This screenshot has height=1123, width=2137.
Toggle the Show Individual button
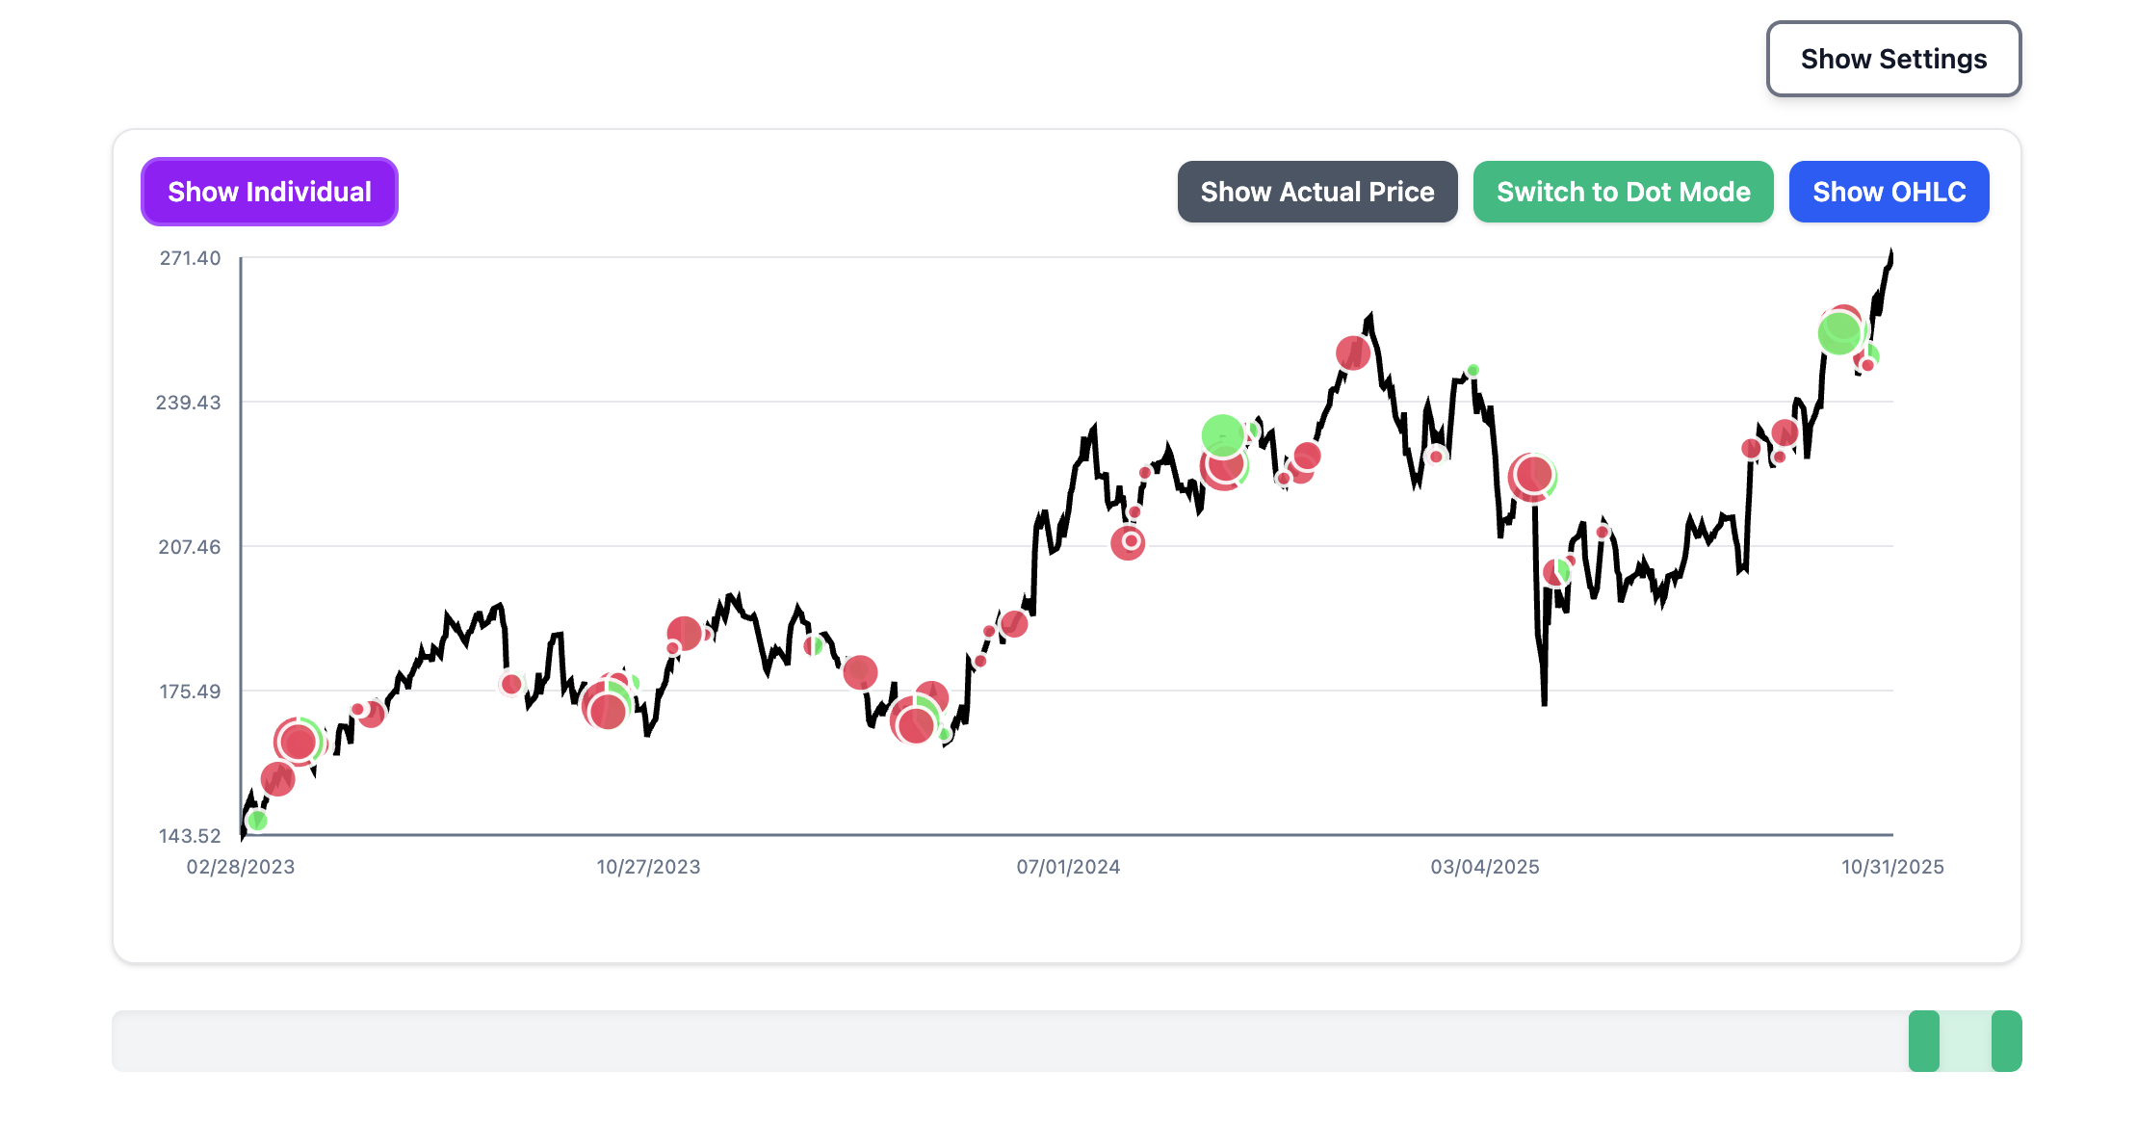(x=270, y=192)
